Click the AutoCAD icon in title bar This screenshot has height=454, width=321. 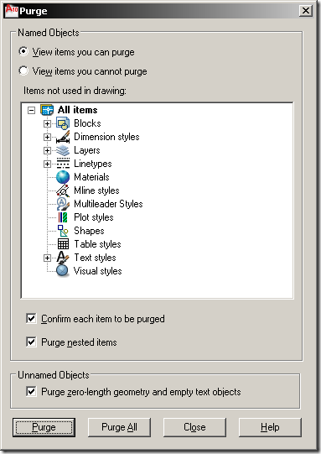[12, 10]
